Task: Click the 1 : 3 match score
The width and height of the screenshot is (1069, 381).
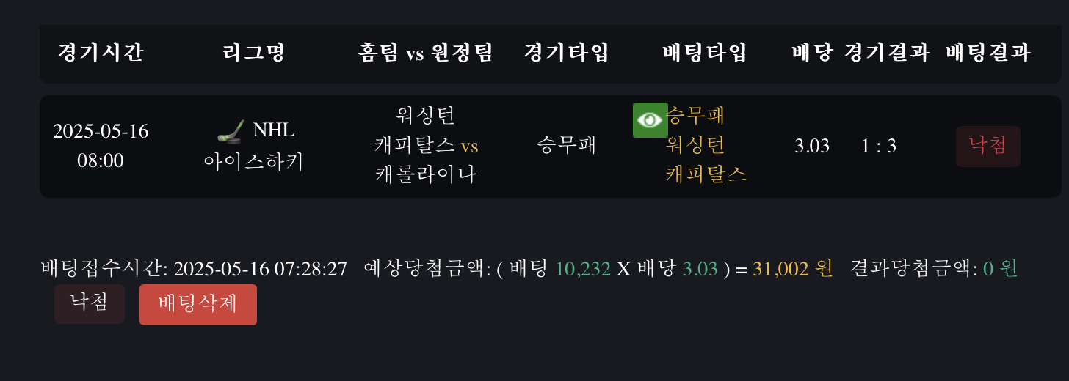Action: coord(879,147)
